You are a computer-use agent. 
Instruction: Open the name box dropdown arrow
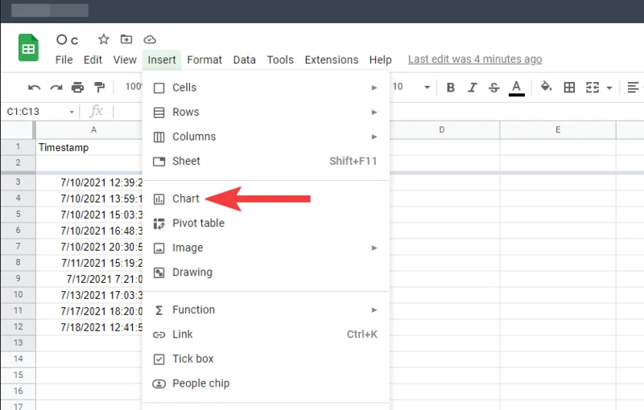(72, 112)
